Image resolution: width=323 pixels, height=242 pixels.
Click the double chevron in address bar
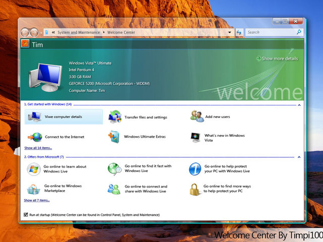[x=53, y=32]
